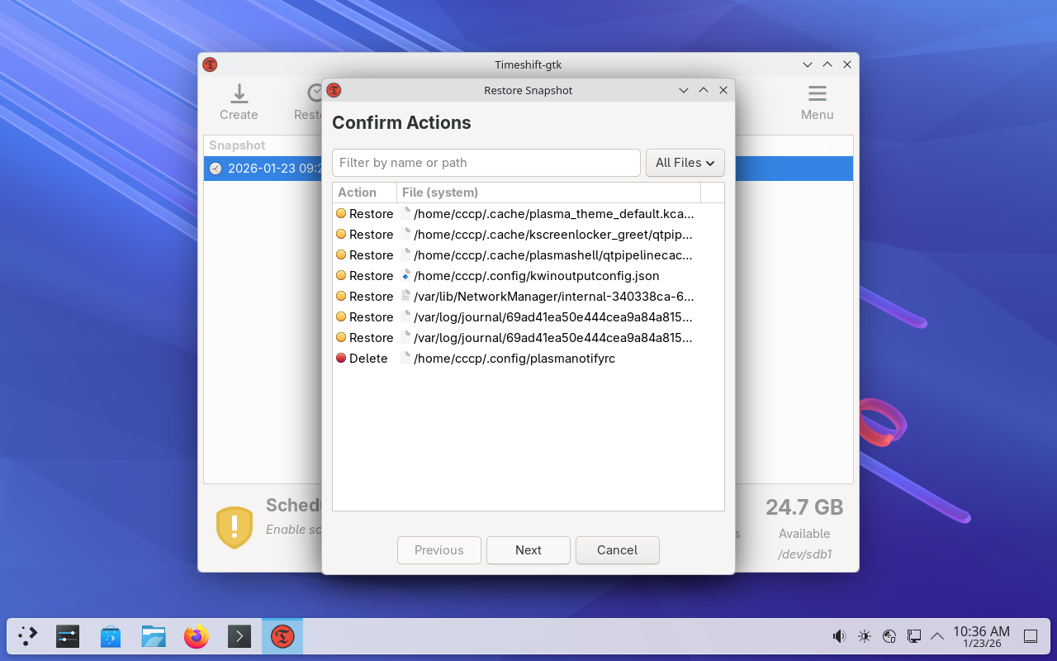Viewport: 1057px width, 661px height.
Task: Click the Filter by name or path field
Action: point(486,163)
